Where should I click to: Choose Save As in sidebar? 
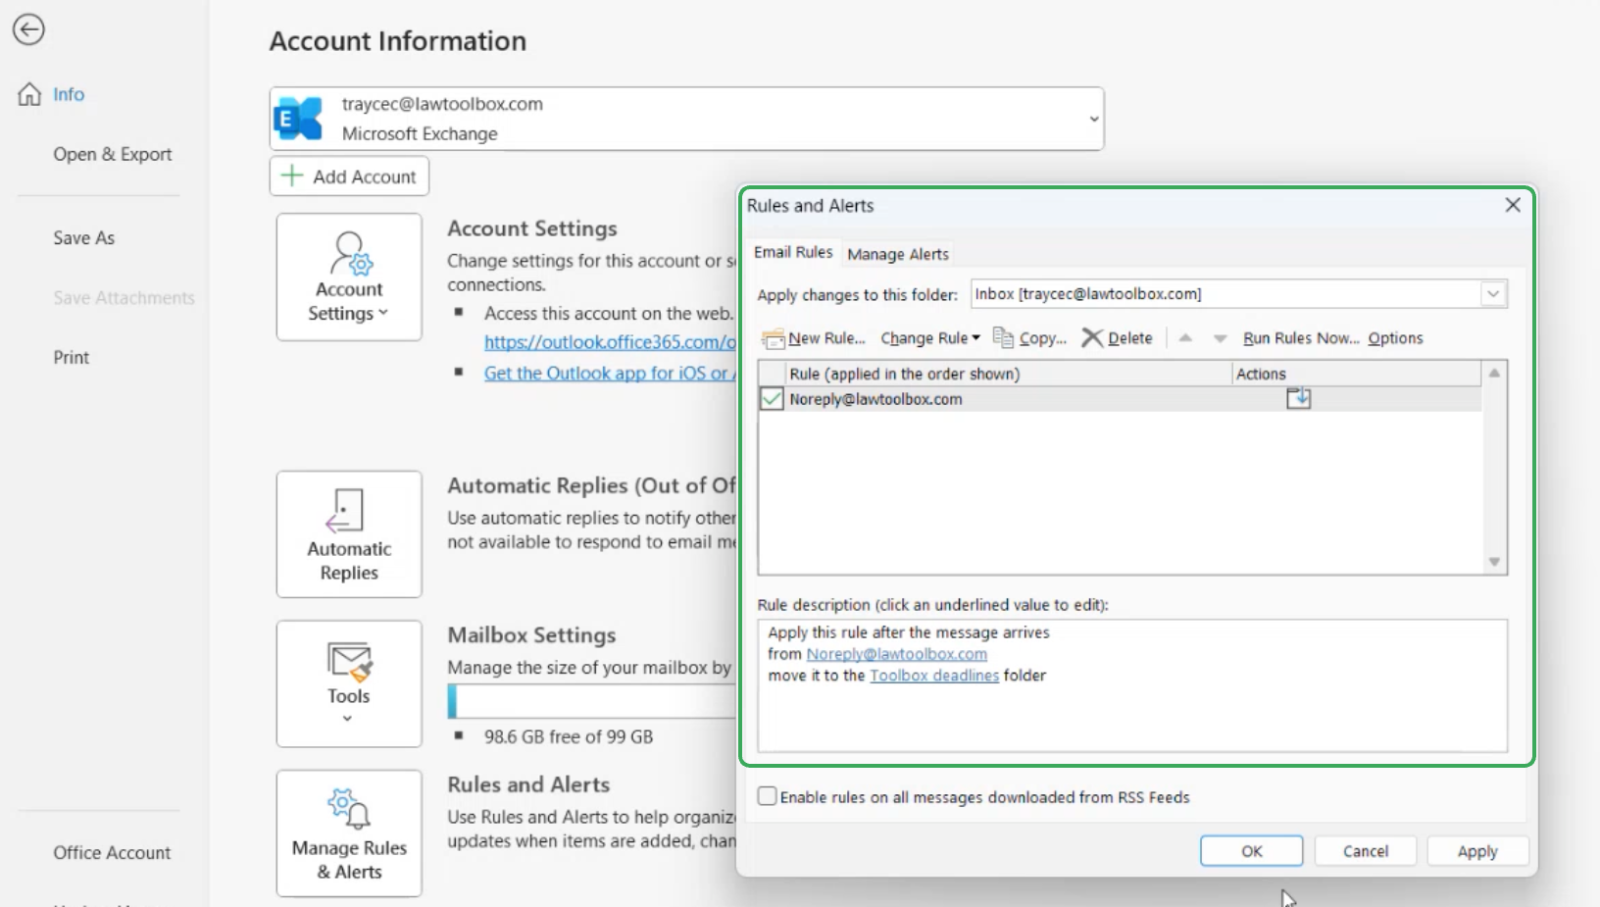(x=84, y=237)
